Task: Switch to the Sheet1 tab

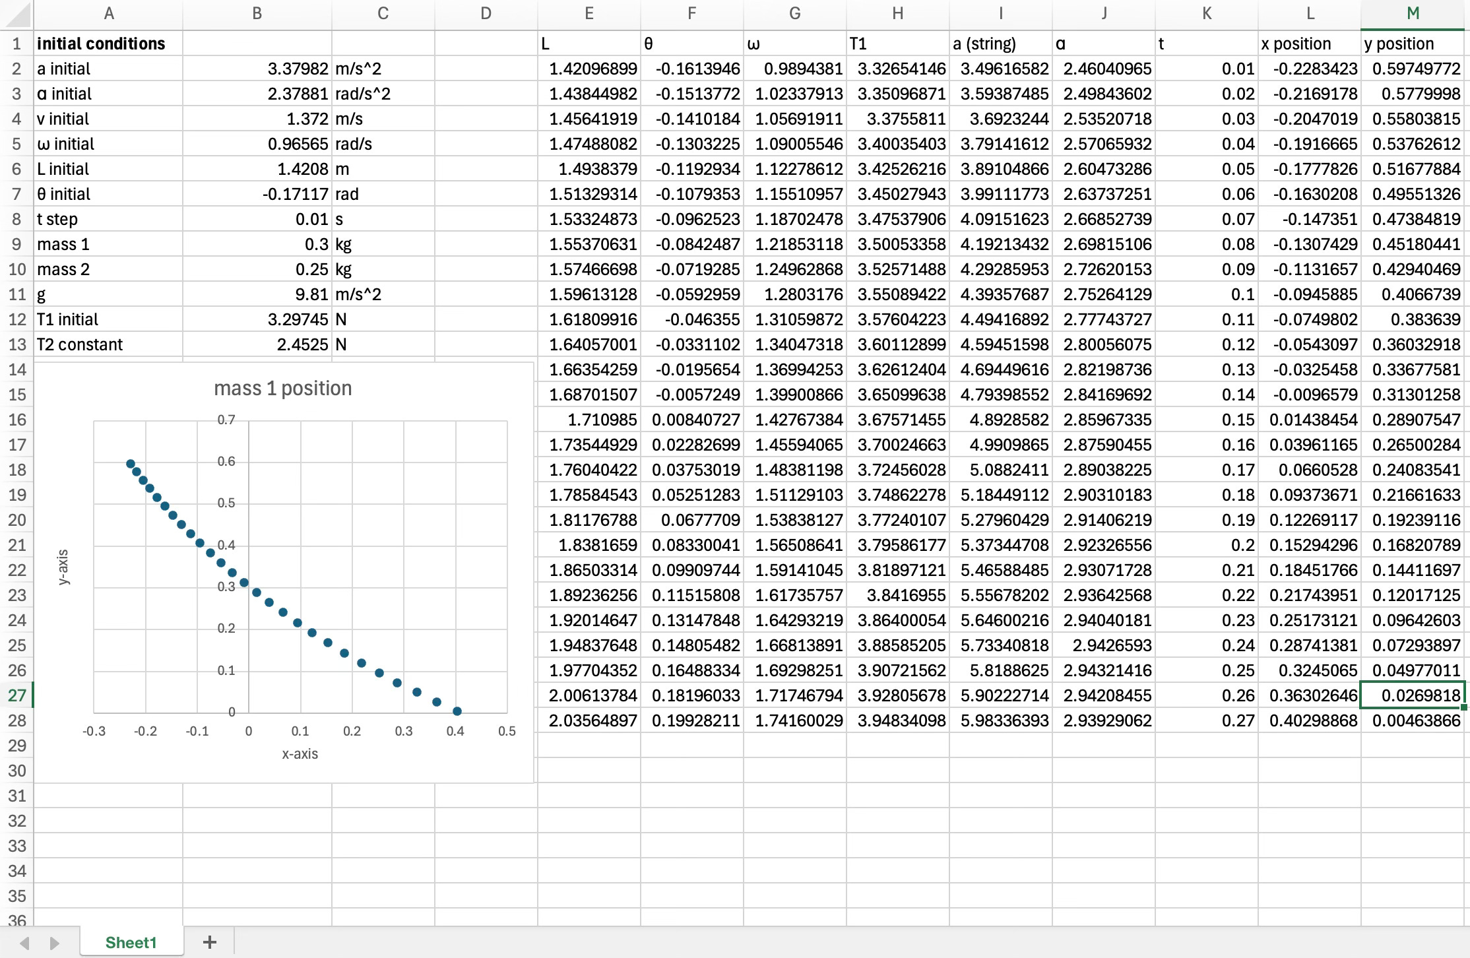Action: pyautogui.click(x=131, y=942)
